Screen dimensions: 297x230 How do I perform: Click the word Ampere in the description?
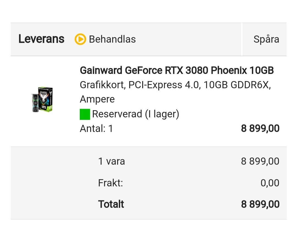click(97, 99)
